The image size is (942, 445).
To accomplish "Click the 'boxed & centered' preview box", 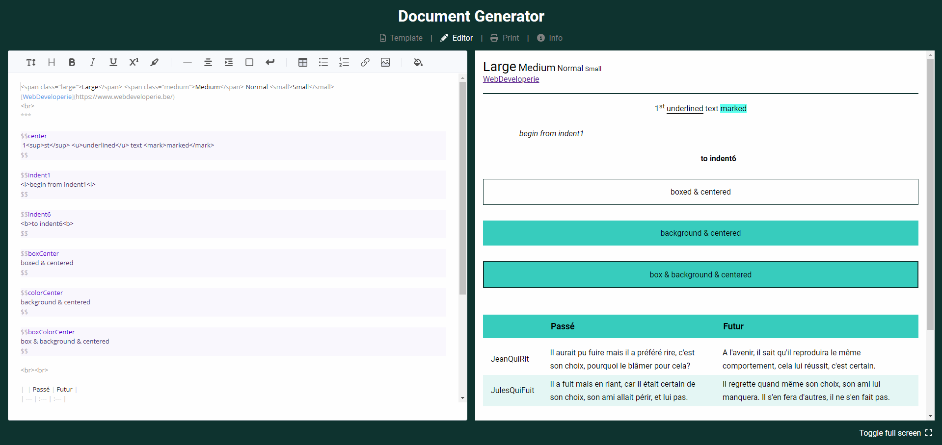I will click(x=700, y=192).
